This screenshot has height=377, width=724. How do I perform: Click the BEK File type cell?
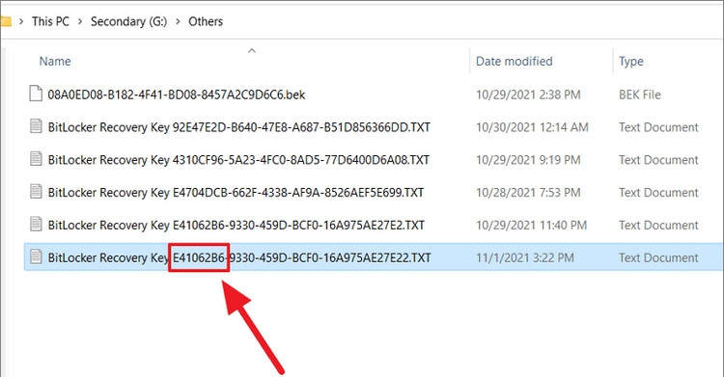[x=639, y=94]
